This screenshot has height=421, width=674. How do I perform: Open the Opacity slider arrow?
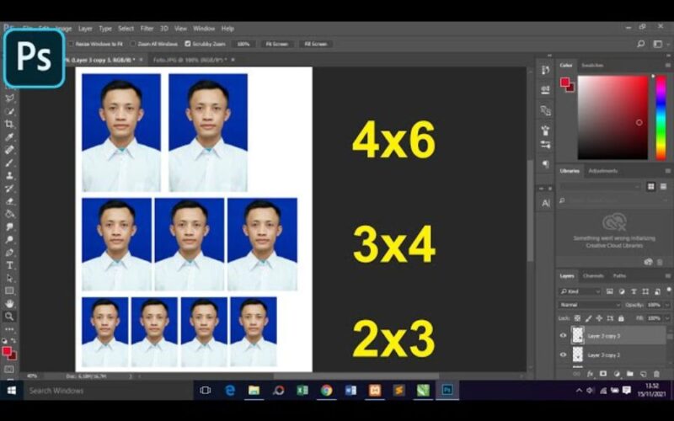point(667,305)
